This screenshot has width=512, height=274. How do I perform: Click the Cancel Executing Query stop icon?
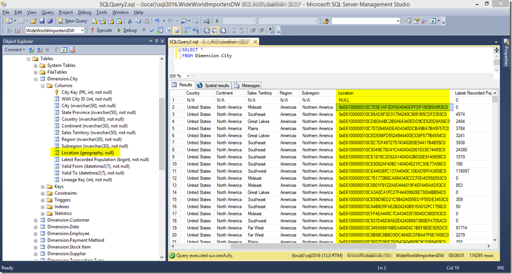143,30
